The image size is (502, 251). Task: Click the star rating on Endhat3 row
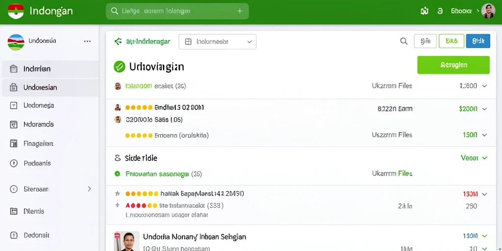click(x=139, y=107)
